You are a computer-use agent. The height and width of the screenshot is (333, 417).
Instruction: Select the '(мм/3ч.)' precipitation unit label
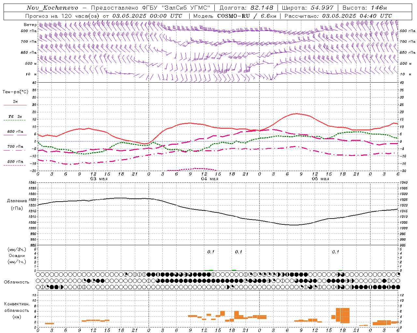point(17,249)
